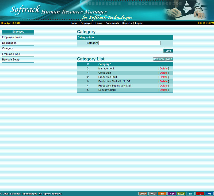
Task: Open the Reports menu item
Action: point(127,23)
